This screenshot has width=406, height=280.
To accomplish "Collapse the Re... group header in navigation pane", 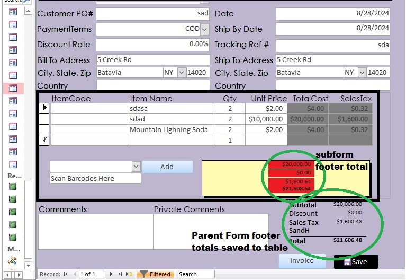I will tap(14, 176).
